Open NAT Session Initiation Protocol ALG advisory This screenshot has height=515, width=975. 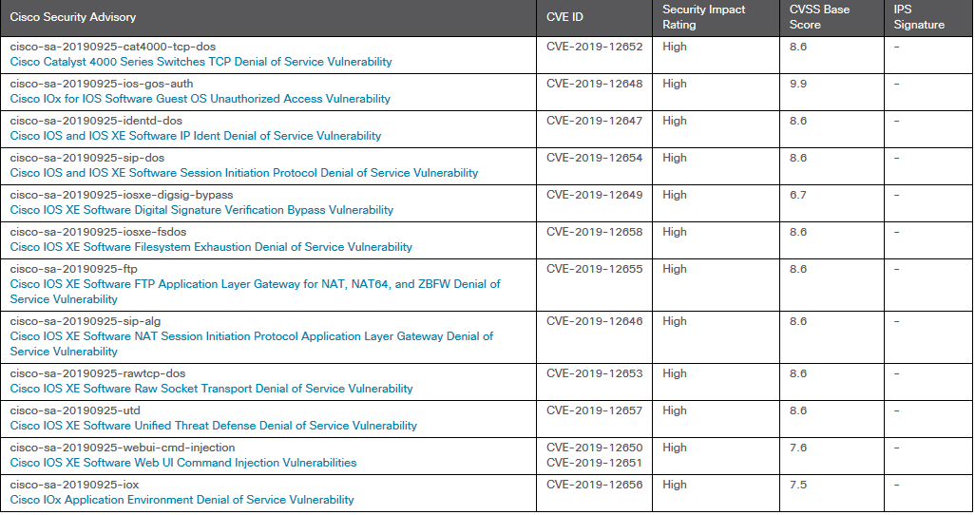pos(251,336)
